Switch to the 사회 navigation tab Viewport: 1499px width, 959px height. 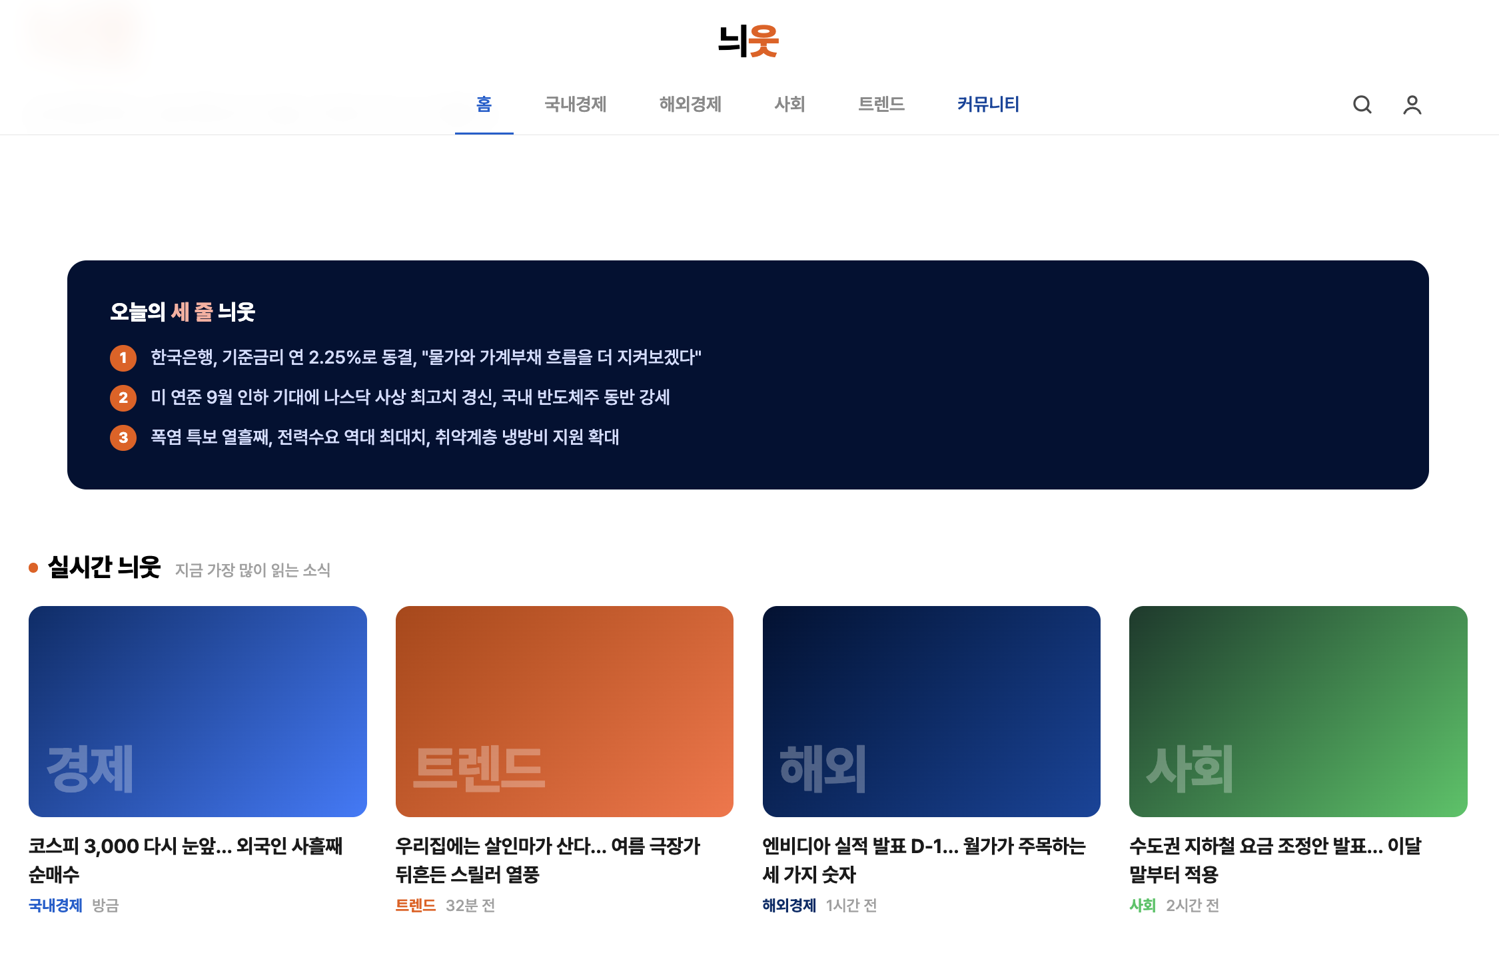pos(790,104)
